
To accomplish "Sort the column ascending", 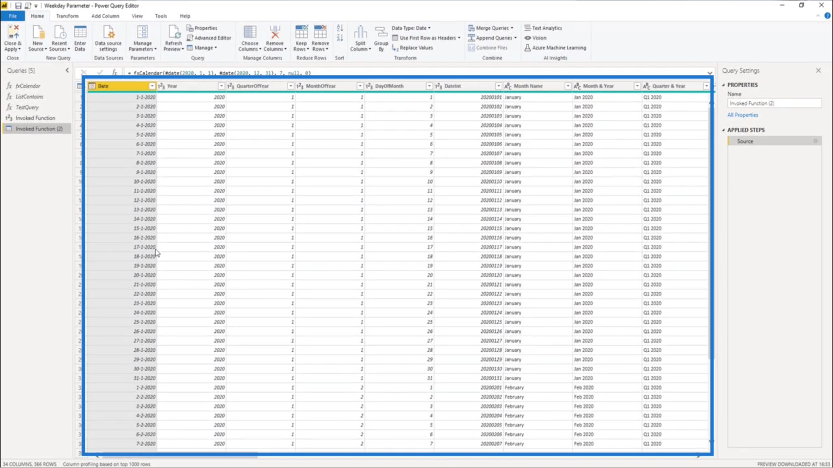I will pyautogui.click(x=340, y=28).
